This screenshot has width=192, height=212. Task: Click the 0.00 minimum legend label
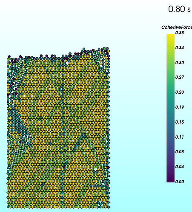tap(180, 181)
